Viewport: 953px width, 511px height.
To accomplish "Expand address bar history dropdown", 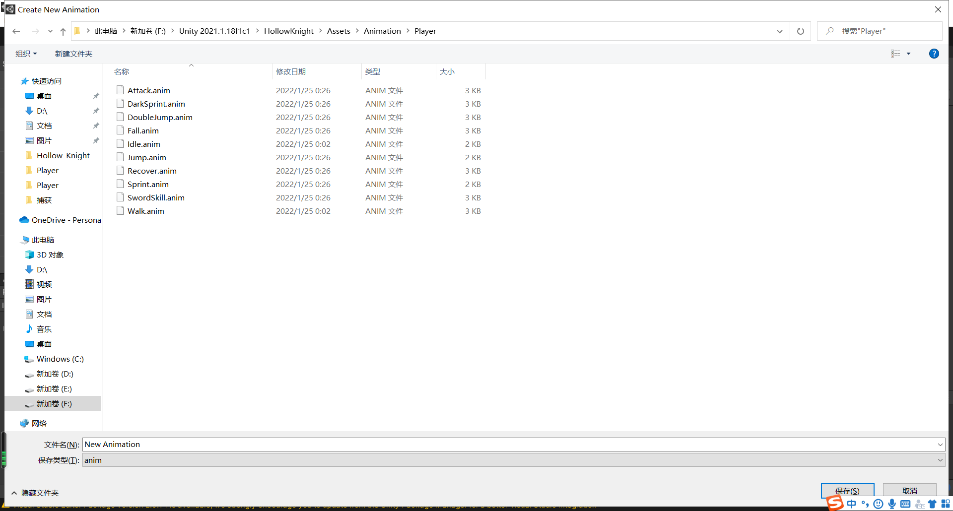I will click(780, 31).
